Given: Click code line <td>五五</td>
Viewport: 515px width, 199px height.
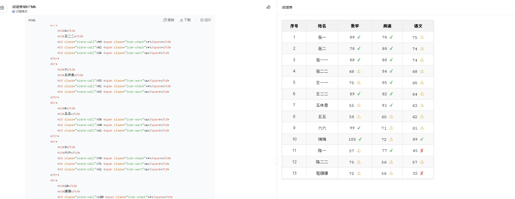Looking at the screenshot, I should (x=68, y=114).
